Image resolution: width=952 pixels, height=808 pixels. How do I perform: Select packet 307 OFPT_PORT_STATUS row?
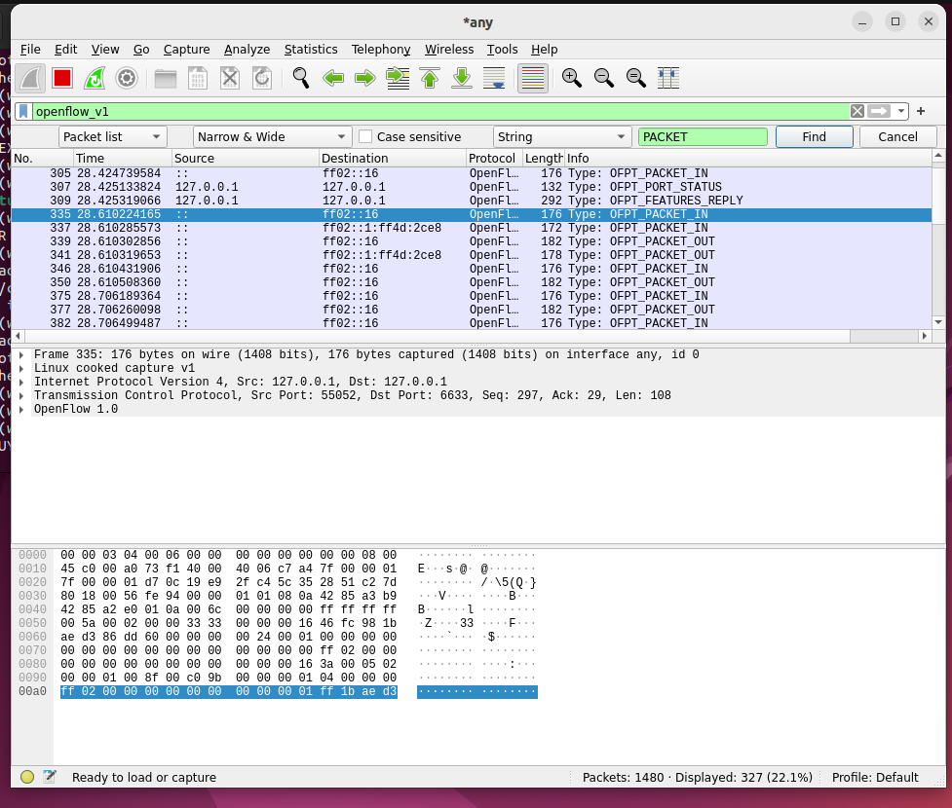(x=472, y=187)
